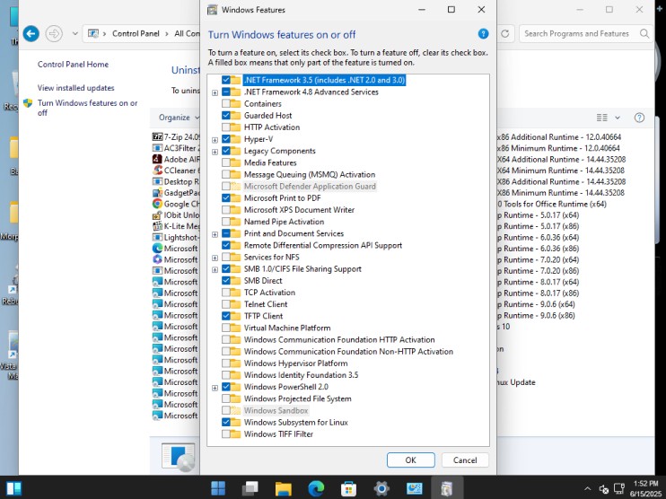Click the Control Panel back arrow
This screenshot has width=666, height=499.
coord(31,33)
